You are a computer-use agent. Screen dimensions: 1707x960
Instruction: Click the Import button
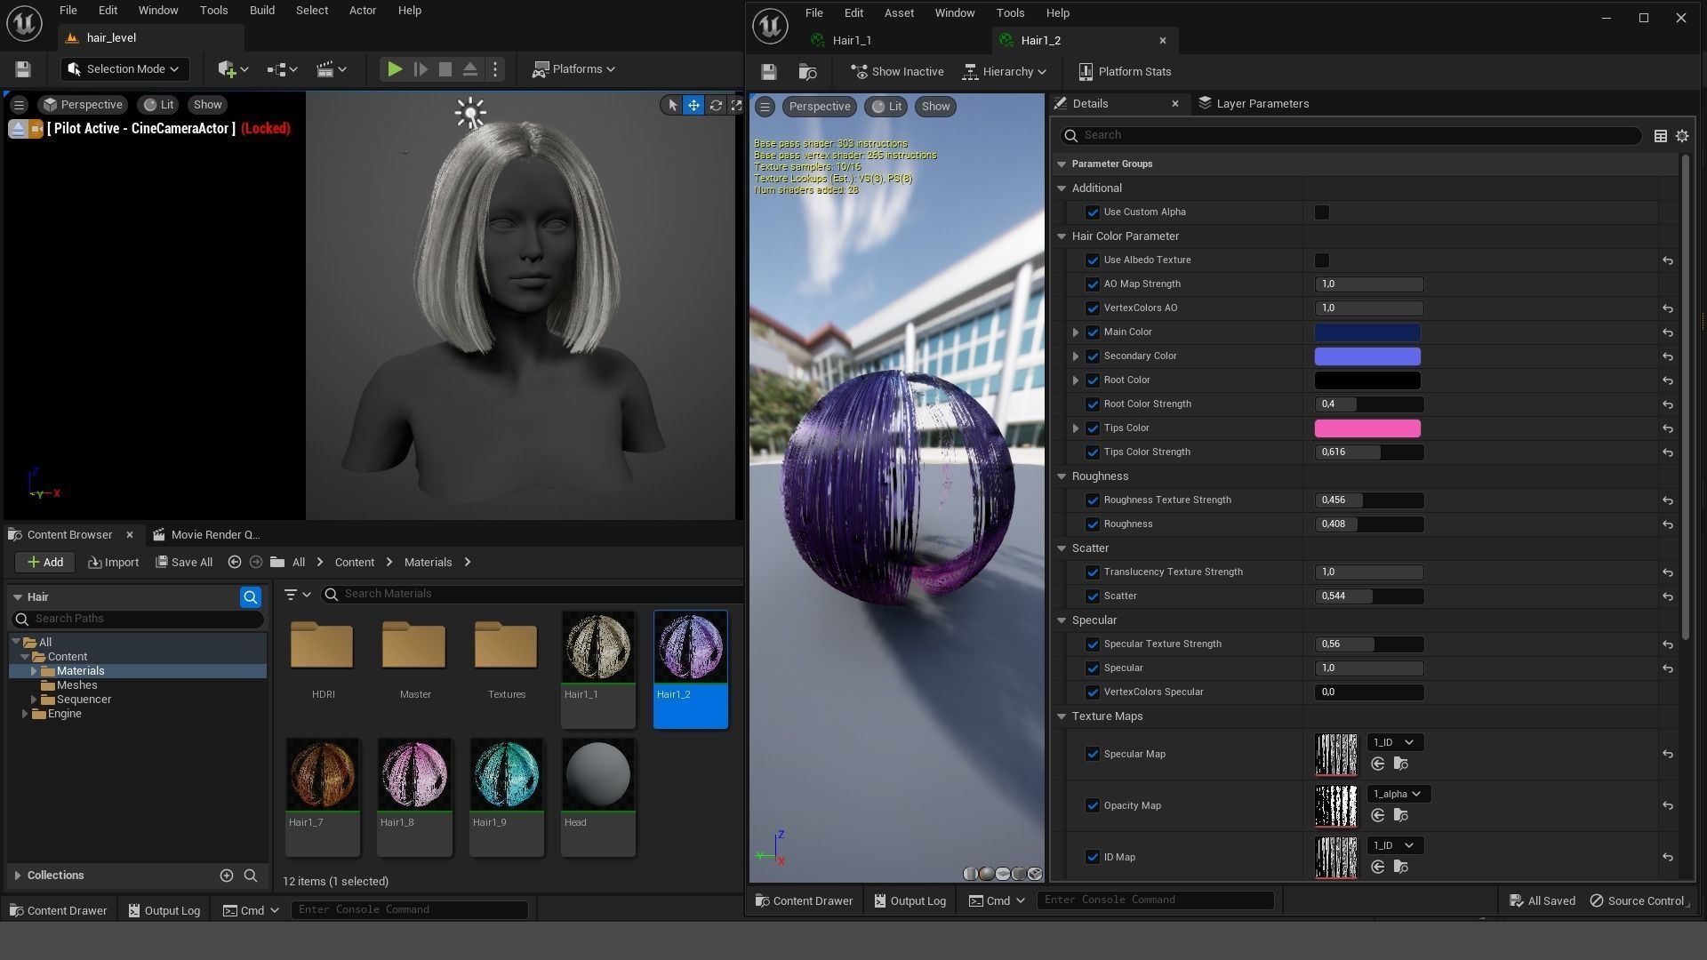pyautogui.click(x=113, y=563)
